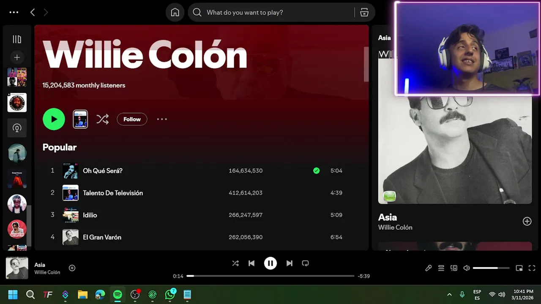541x304 pixels.
Task: Toggle repeat in the player controls
Action: [x=305, y=263]
